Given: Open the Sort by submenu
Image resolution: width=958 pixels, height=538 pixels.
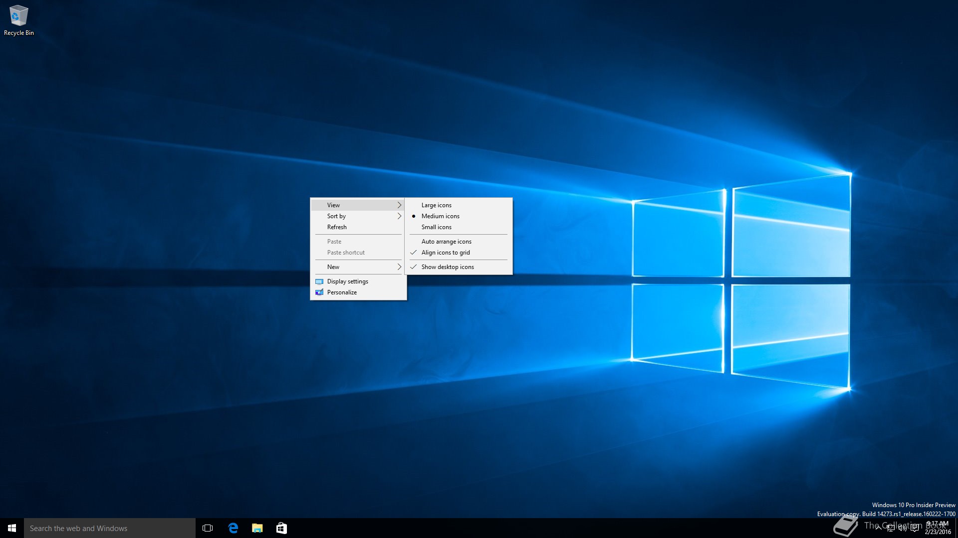Looking at the screenshot, I should [x=358, y=216].
